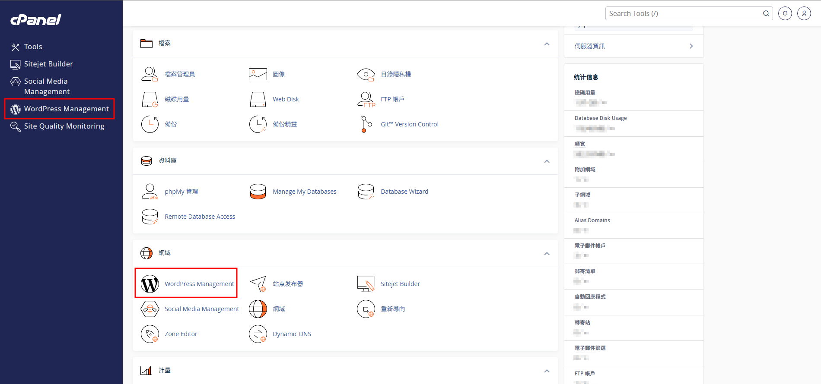Collapse the 計量 section
Viewport: 821px width, 384px height.
click(547, 371)
